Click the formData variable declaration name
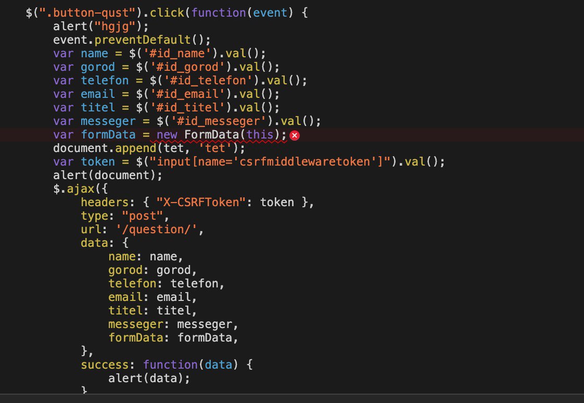The height and width of the screenshot is (403, 584). pyautogui.click(x=108, y=134)
